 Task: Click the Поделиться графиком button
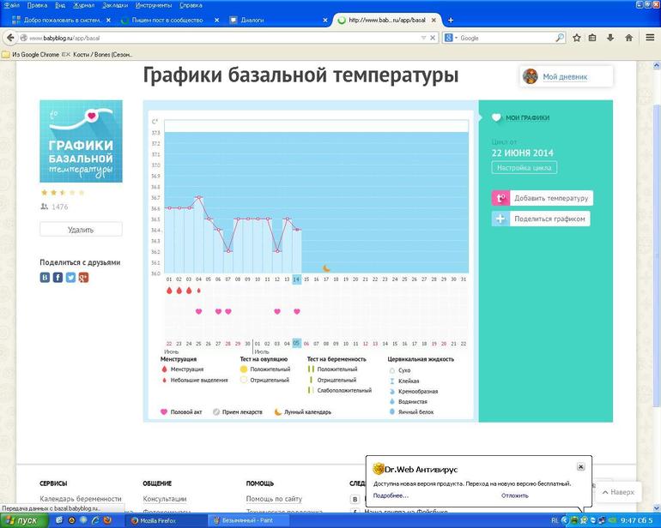pos(541,219)
